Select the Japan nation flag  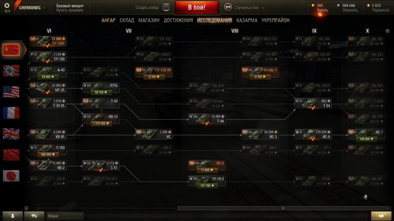coord(11,176)
